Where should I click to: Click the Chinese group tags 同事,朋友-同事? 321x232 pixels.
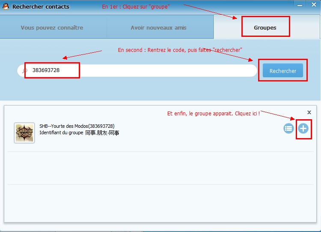click(102, 133)
